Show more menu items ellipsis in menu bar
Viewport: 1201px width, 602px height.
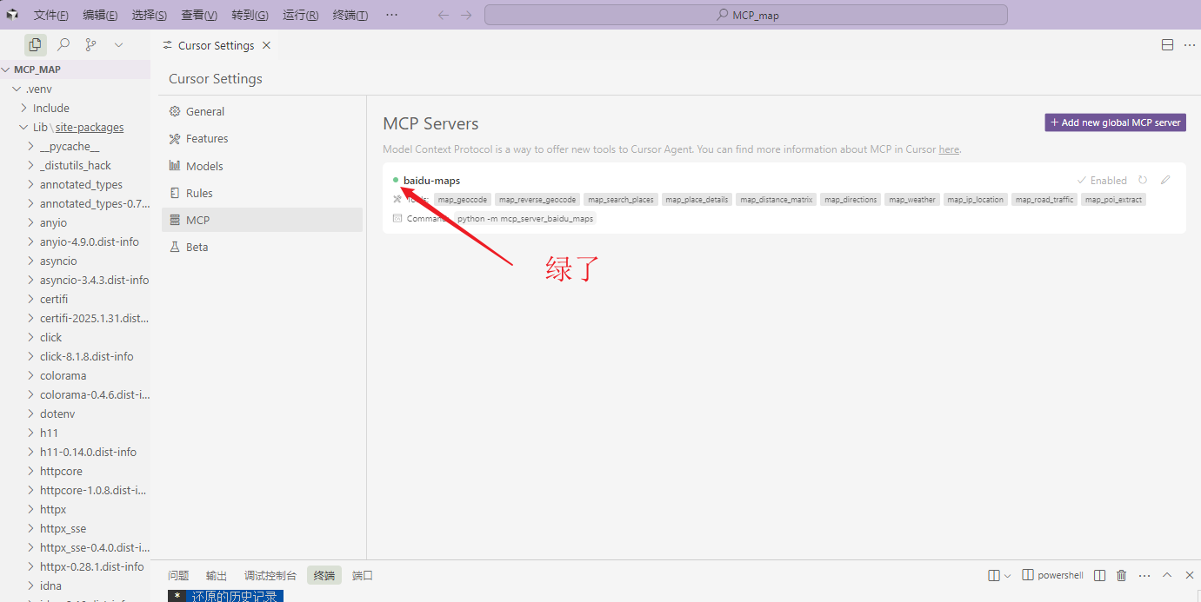point(391,15)
